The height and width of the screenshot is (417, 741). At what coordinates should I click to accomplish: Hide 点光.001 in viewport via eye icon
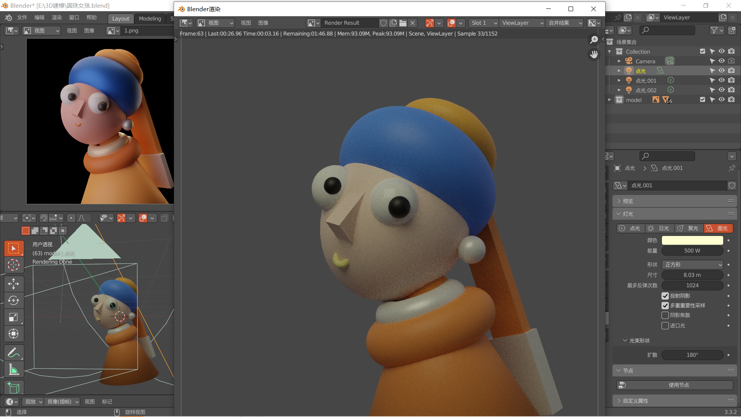tap(722, 80)
